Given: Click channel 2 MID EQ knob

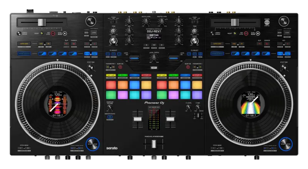Looking at the screenshot, I should 179,31.
